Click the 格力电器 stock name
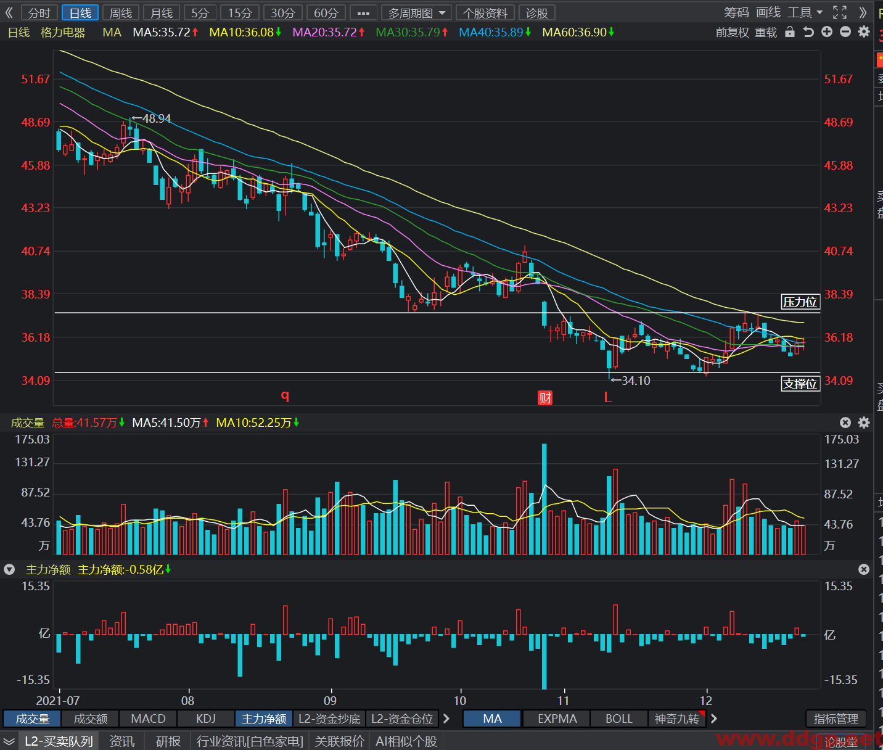The width and height of the screenshot is (883, 750). point(63,32)
